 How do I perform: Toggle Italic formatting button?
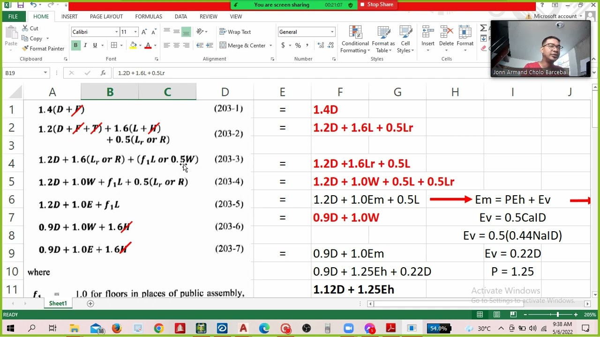click(x=85, y=45)
